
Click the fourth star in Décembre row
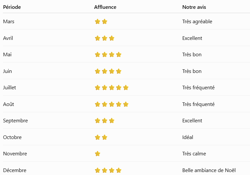pyautogui.click(x=119, y=170)
